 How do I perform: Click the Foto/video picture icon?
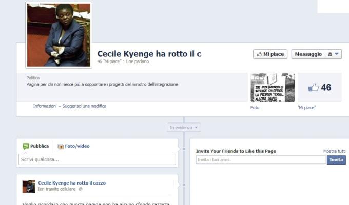coord(60,146)
